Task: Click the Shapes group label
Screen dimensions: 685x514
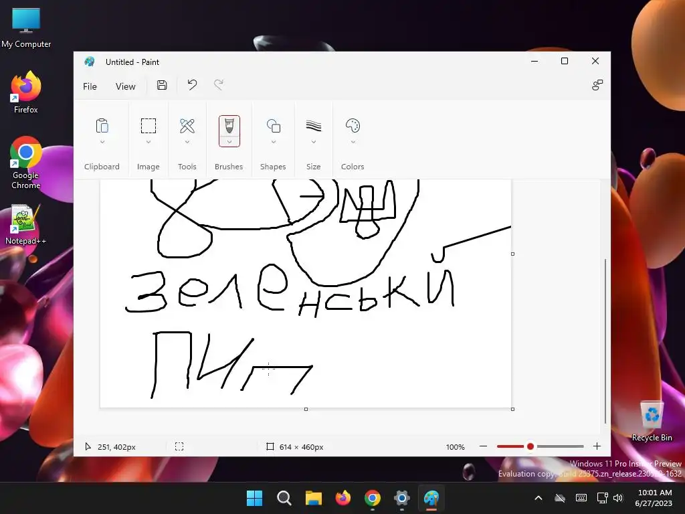Action: click(273, 167)
